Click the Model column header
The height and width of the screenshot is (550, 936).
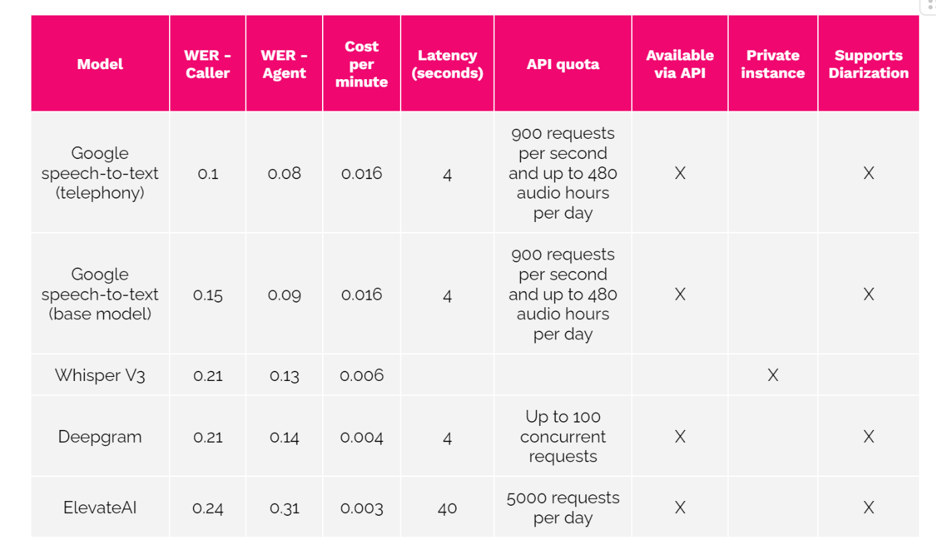coord(100,64)
